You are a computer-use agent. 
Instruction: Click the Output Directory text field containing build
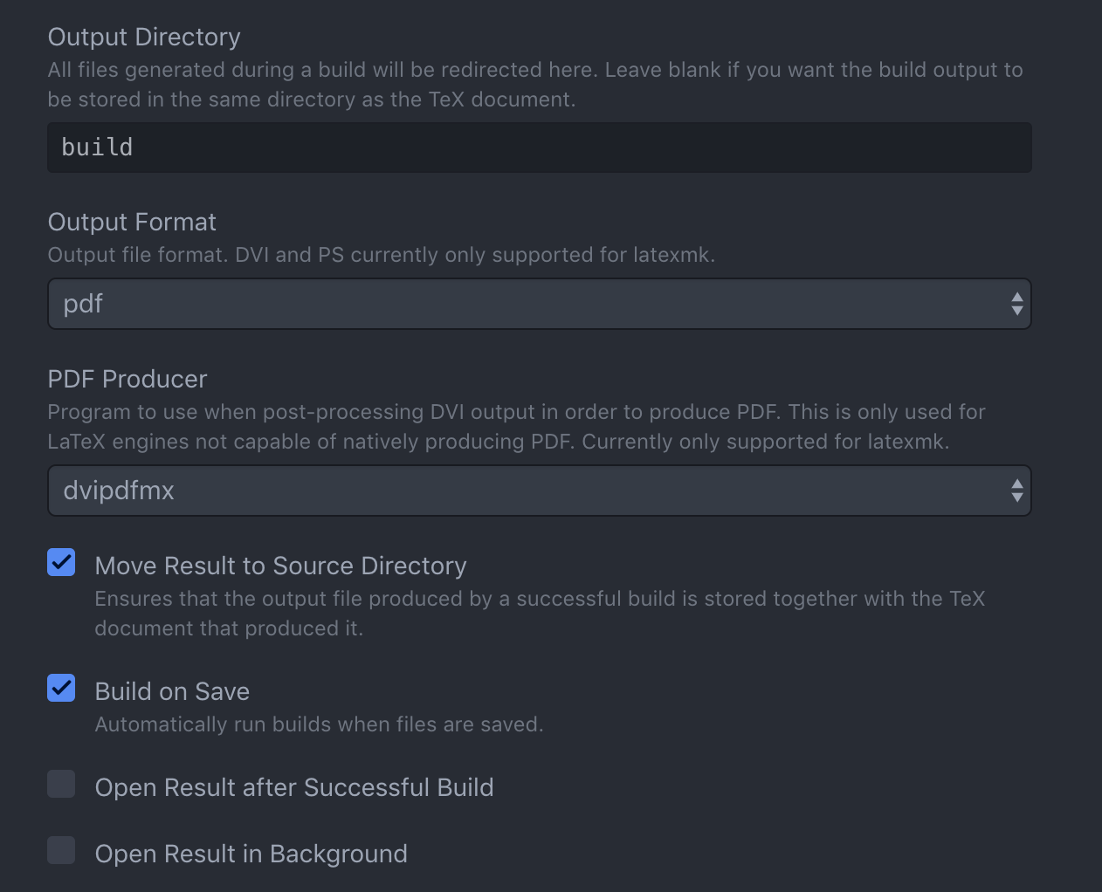click(x=539, y=148)
